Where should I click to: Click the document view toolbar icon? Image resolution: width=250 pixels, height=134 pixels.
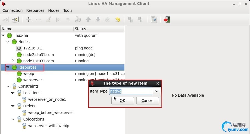coord(154,19)
